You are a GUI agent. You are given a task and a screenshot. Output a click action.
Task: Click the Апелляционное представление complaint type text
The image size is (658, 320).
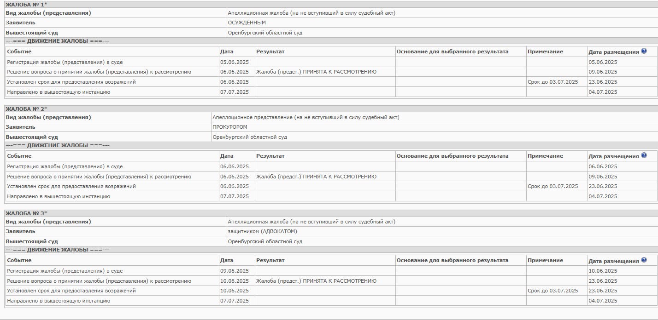[x=305, y=117]
